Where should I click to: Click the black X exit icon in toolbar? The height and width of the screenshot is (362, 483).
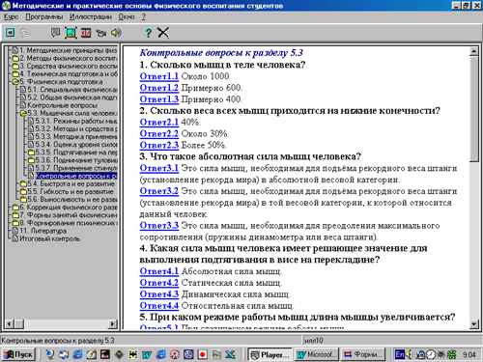(x=163, y=33)
